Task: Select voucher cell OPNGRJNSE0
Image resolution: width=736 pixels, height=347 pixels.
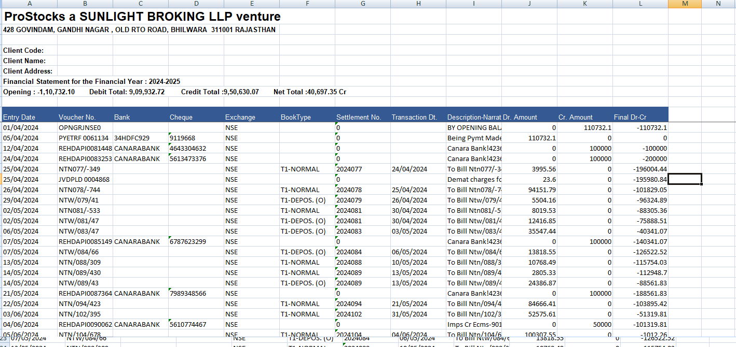Action: pyautogui.click(x=85, y=127)
